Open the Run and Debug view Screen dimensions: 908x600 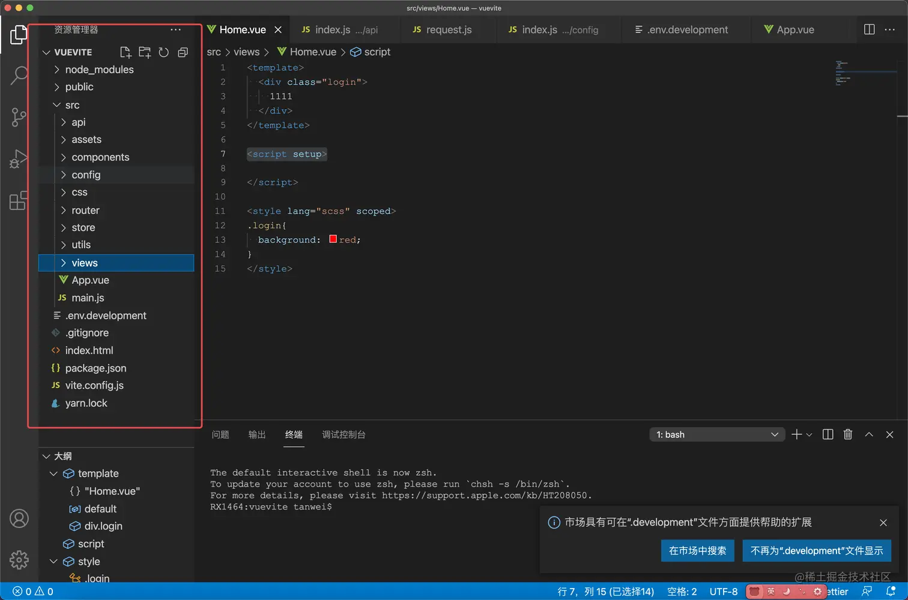[19, 159]
